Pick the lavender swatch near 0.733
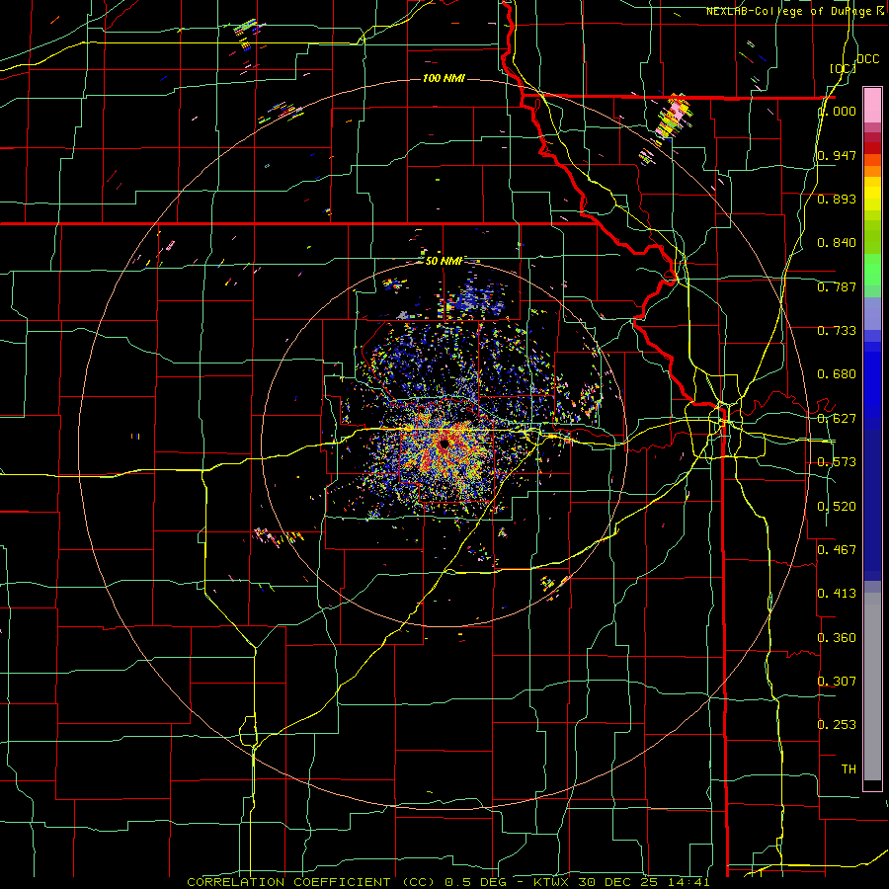This screenshot has height=889, width=889. click(x=872, y=313)
